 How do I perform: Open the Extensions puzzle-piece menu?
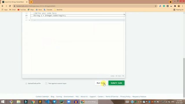175,6
